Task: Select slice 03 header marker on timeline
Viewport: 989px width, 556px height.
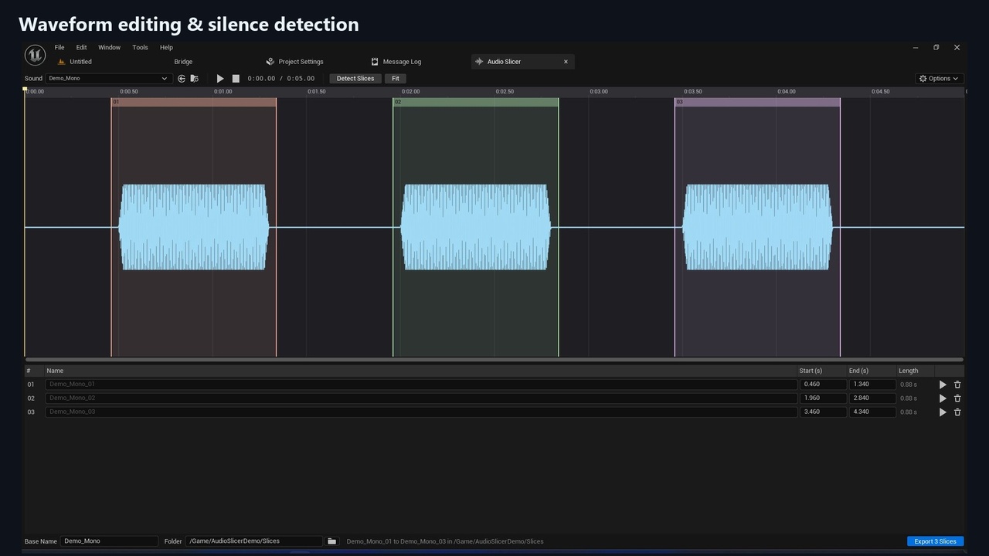Action: [757, 102]
